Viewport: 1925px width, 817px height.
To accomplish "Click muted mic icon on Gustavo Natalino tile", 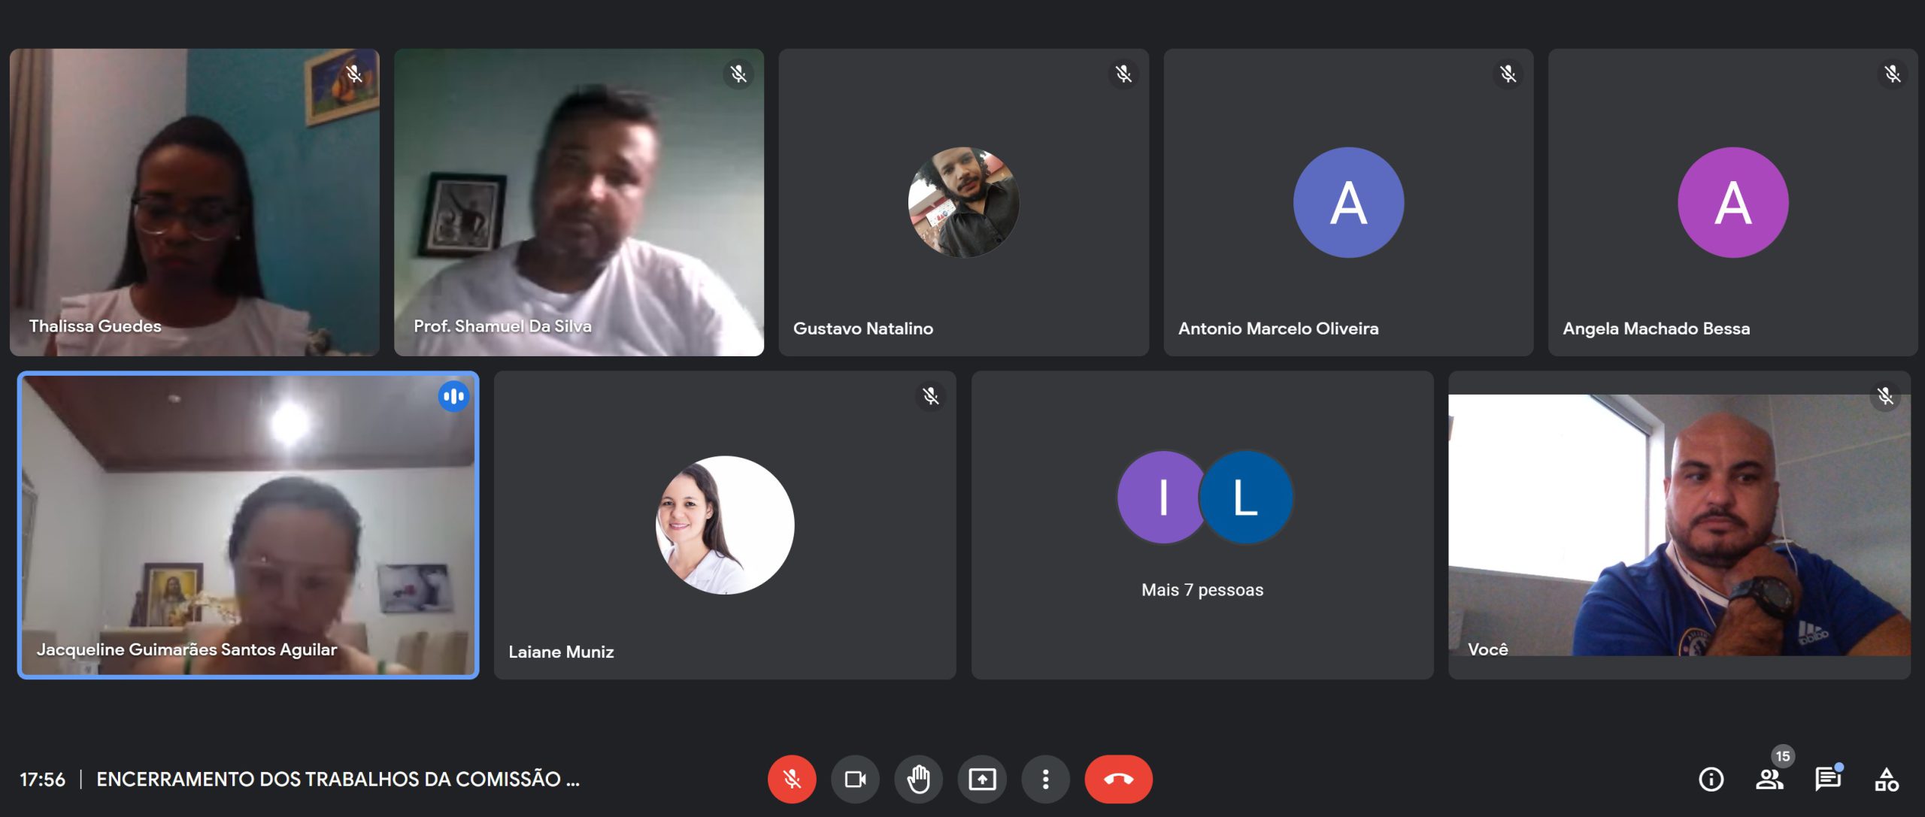I will [1123, 74].
